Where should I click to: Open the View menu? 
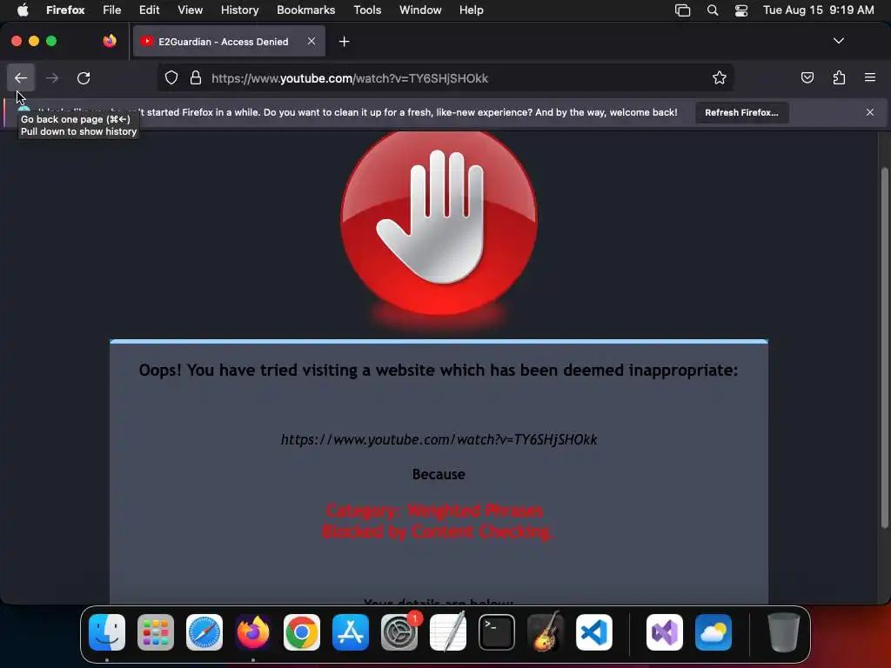190,10
